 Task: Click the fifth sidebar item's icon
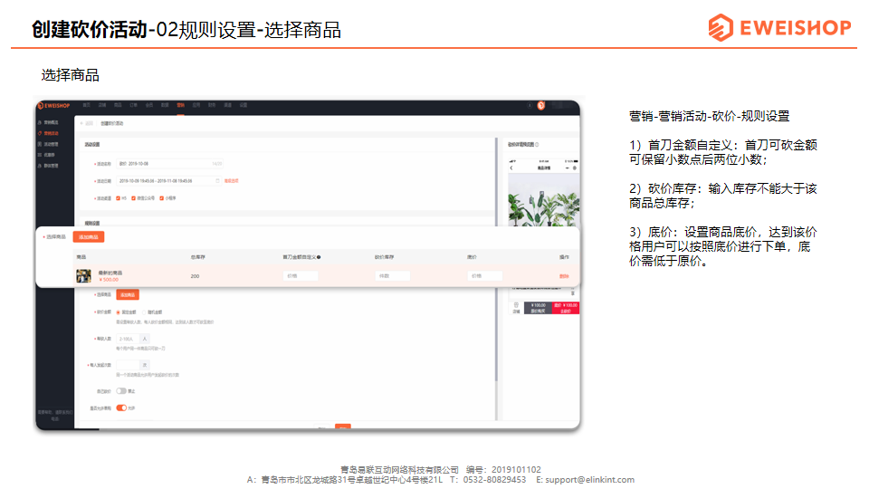[x=40, y=166]
